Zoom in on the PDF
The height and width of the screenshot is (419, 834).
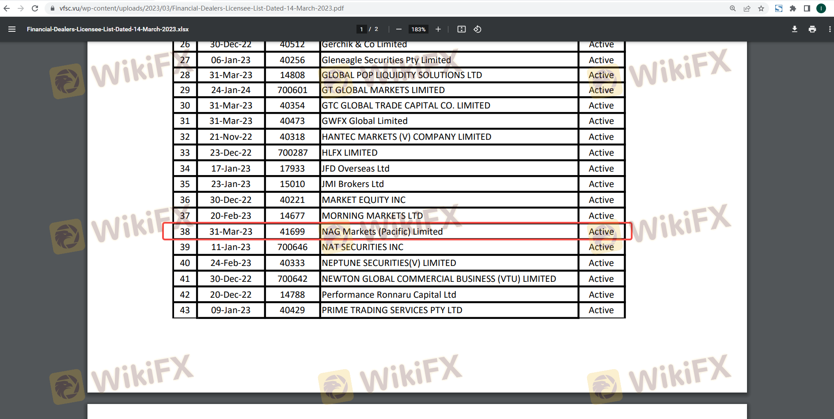(x=438, y=29)
